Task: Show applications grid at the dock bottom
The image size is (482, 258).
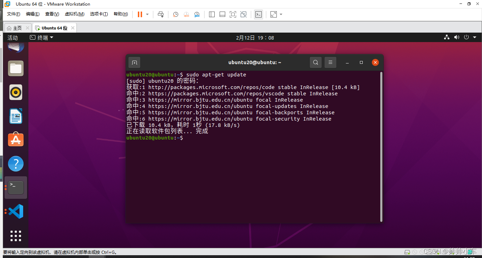Action: coord(16,236)
